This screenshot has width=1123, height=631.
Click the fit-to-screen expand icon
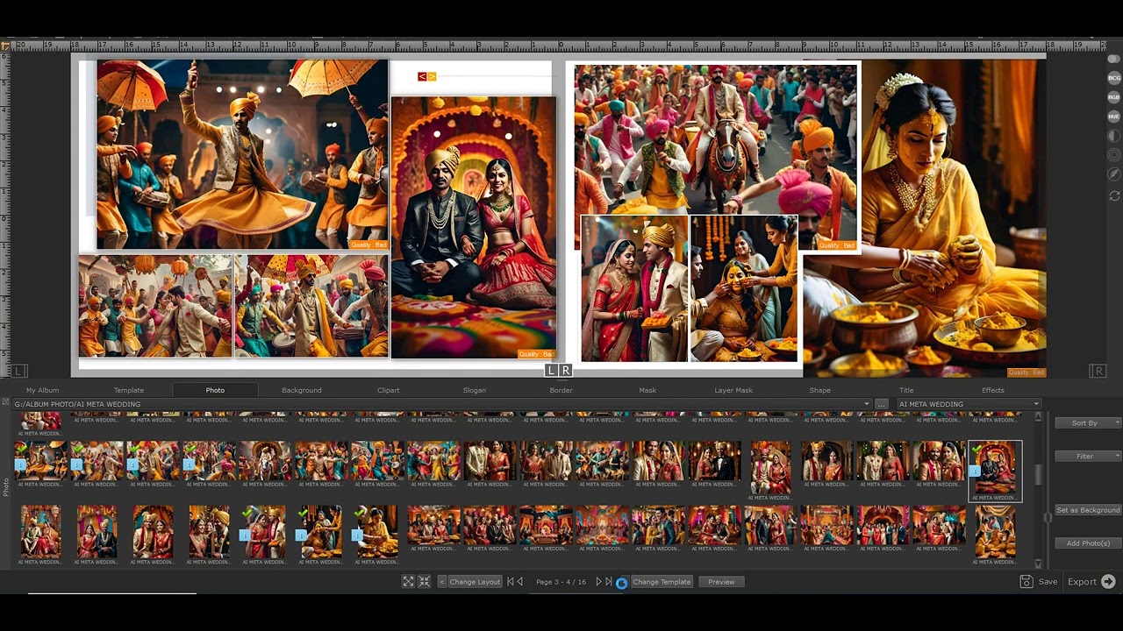pyautogui.click(x=408, y=581)
